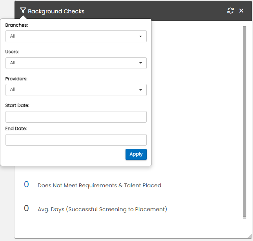The height and width of the screenshot is (241, 253).
Task: Click the widget resize handle corner
Action: pos(249,236)
